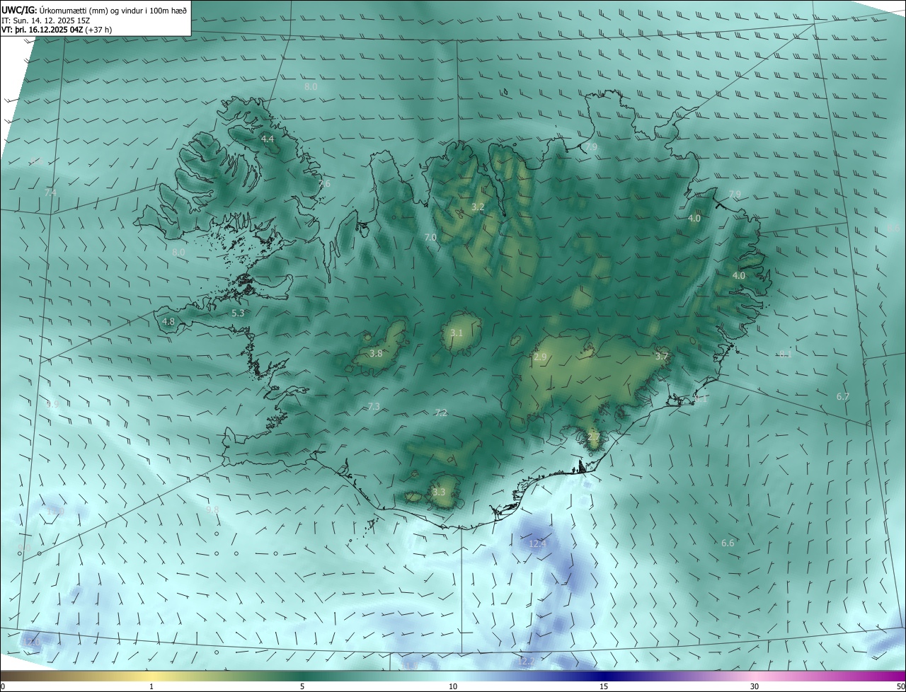Image resolution: width=906 pixels, height=692 pixels.
Task: Click the 2.2 value label near the south coast
Action: (593, 438)
